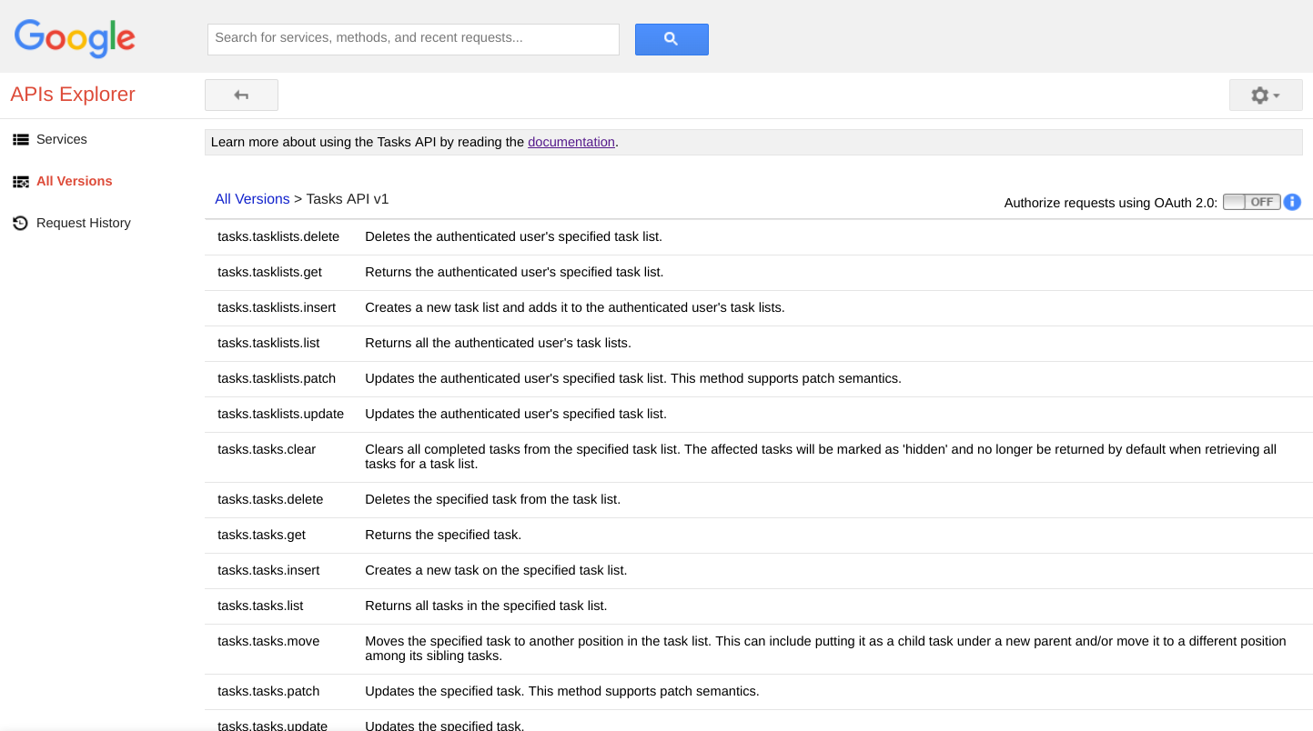Open tasks.tasks.clear method
The image size is (1313, 731).
click(x=267, y=449)
